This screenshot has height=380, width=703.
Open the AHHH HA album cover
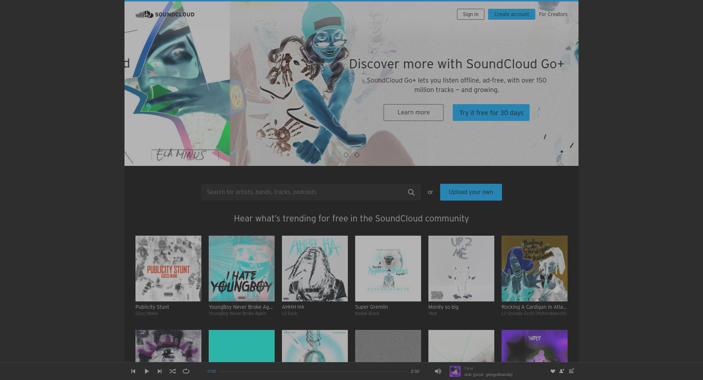[x=315, y=269]
